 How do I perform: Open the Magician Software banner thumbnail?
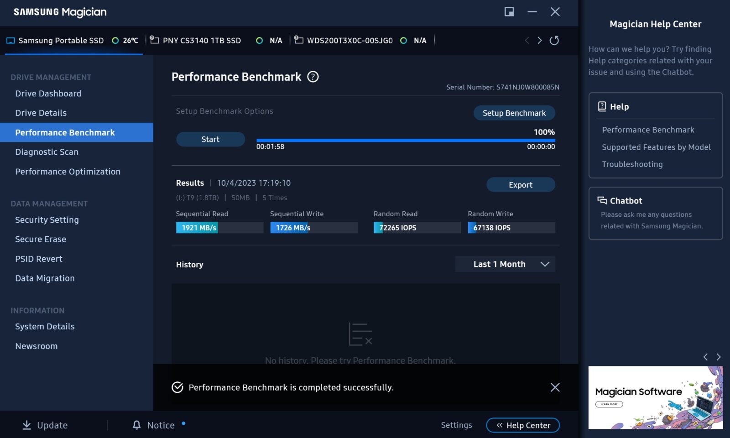coord(655,397)
